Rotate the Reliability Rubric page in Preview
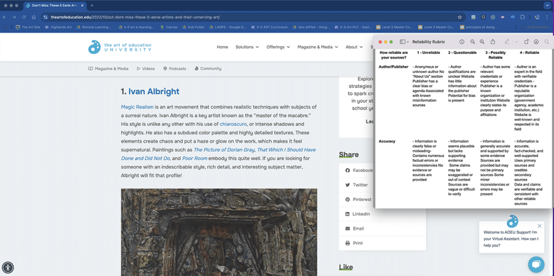This screenshot has height=276, width=554. pyautogui.click(x=526, y=42)
